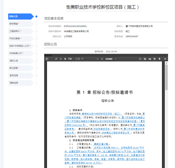Toggle the PDF viewer sidebar

tap(47, 59)
